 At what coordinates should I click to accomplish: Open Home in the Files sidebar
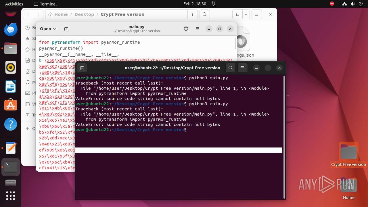pyautogui.click(x=30, y=49)
